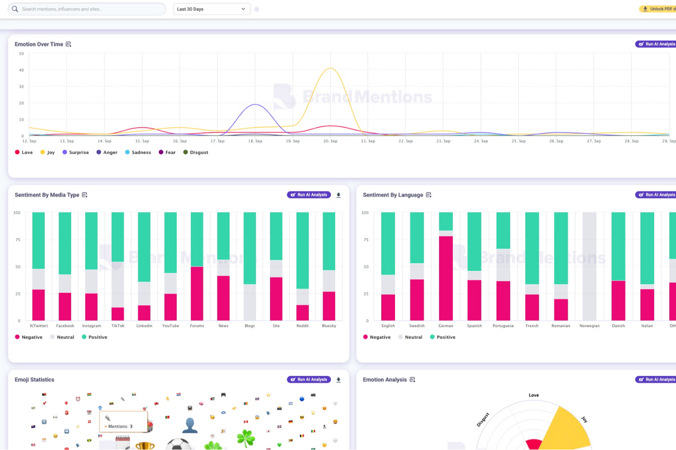Toggle the Anger legend series
This screenshot has height=450, width=676.
tap(107, 152)
